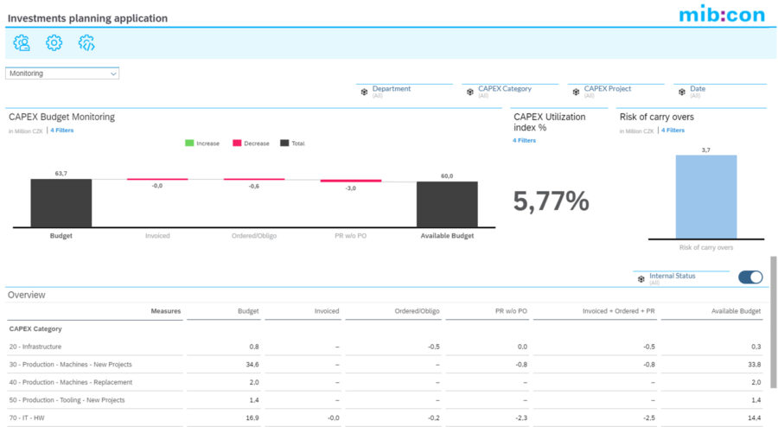Image resolution: width=778 pixels, height=427 pixels.
Task: Click the cube icon beside Internal Status
Action: [641, 279]
